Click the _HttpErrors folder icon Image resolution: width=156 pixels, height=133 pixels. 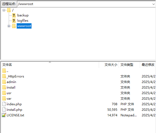[x=4, y=76]
